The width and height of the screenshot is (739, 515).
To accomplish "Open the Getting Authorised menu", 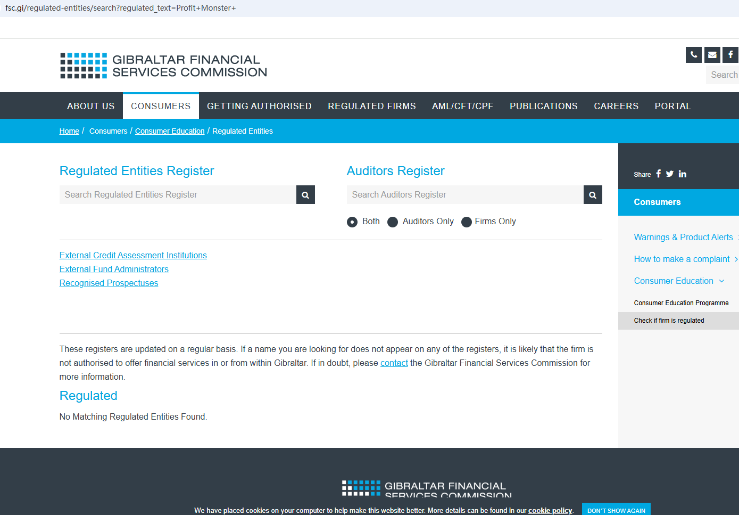I will 259,106.
